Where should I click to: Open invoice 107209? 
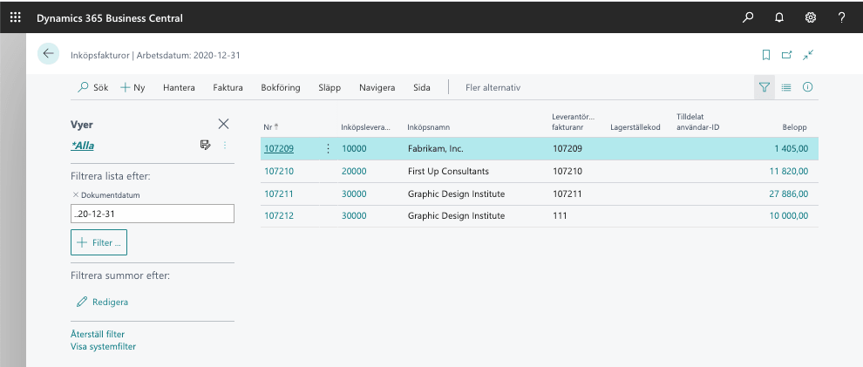tap(279, 148)
